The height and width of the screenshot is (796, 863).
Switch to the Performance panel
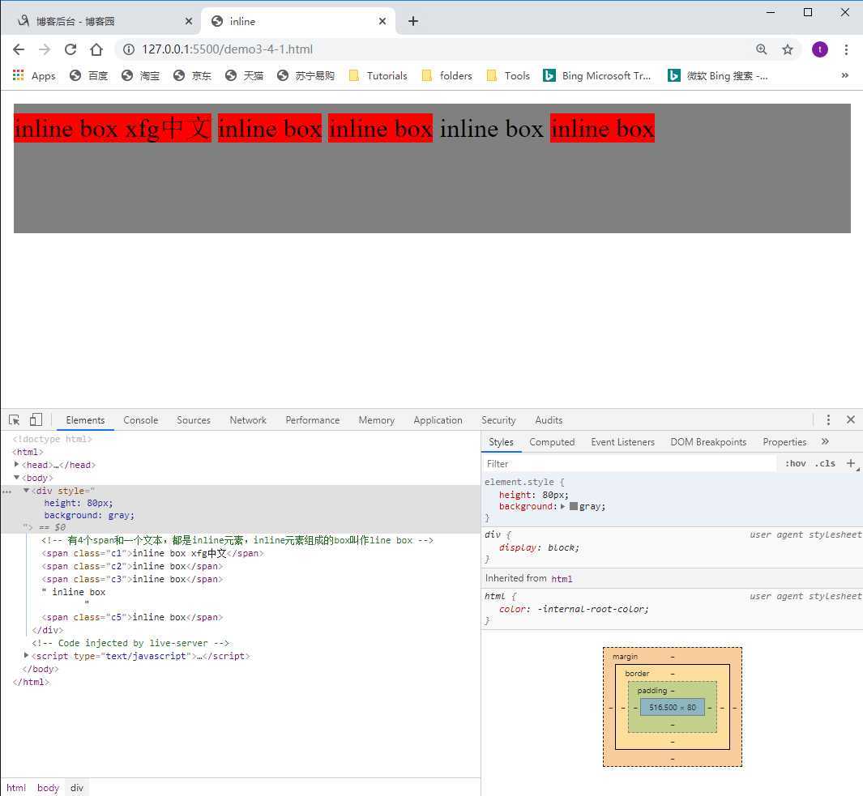pos(313,420)
